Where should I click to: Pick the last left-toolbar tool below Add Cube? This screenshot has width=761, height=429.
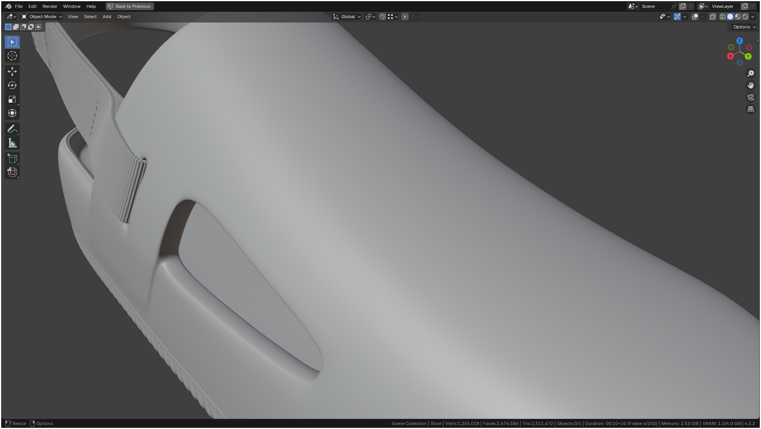[12, 172]
